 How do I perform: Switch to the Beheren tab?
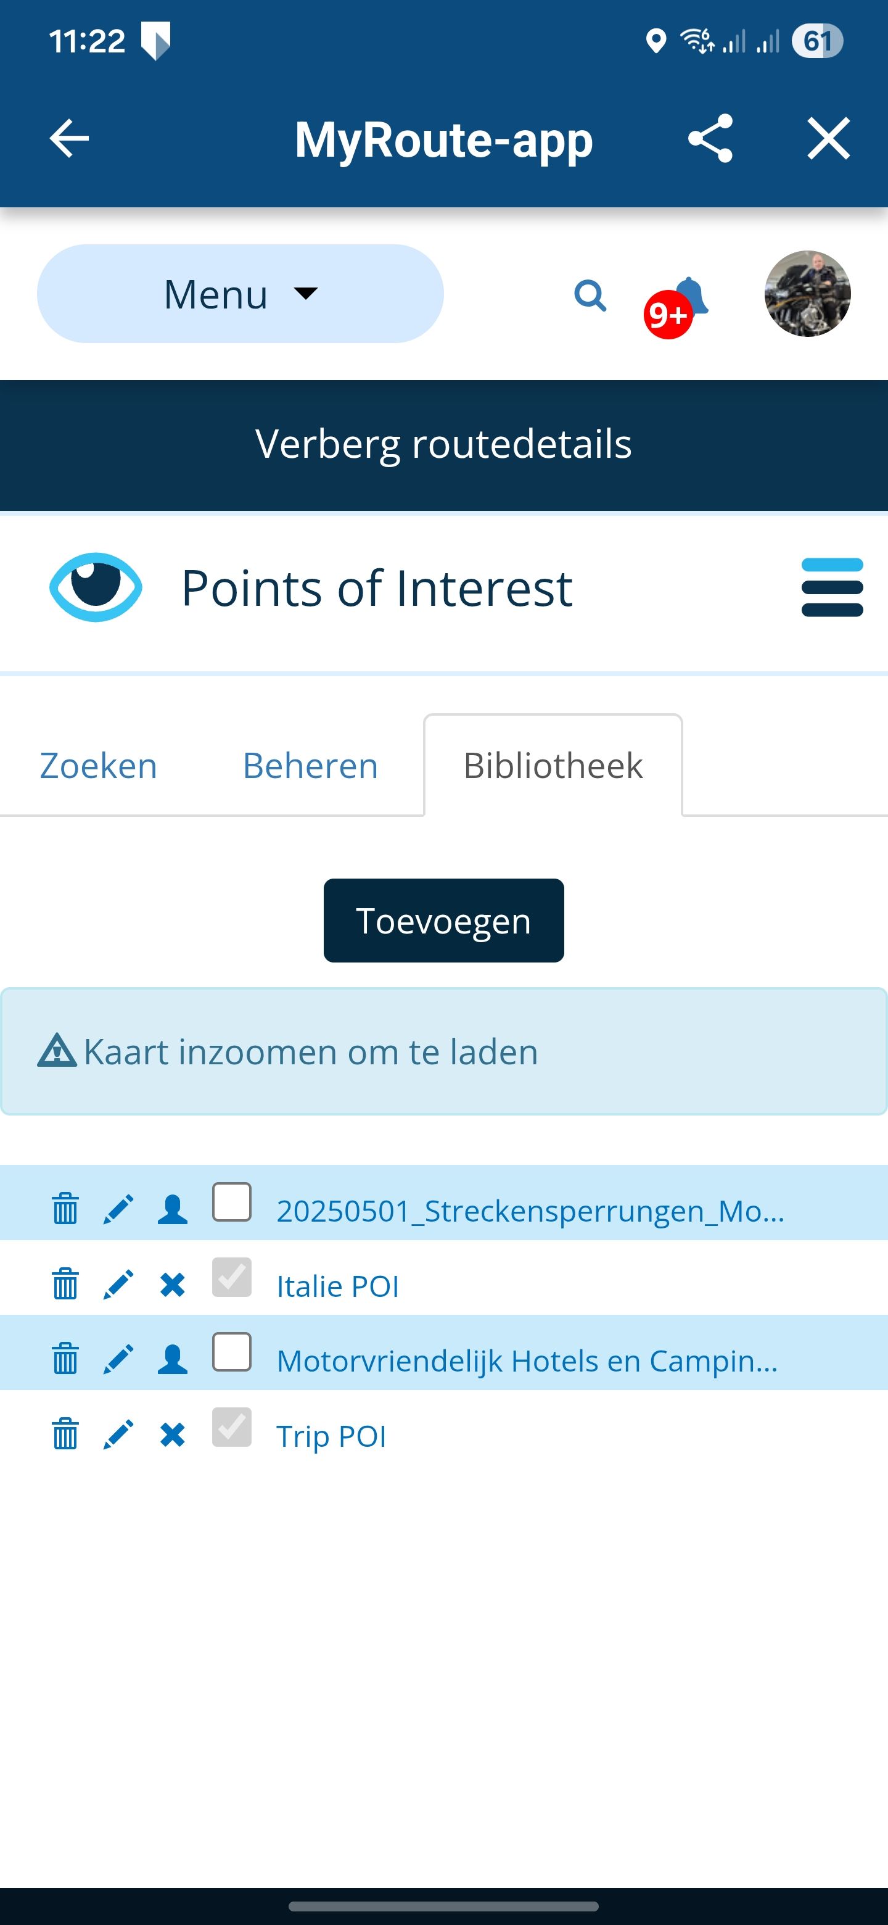click(x=310, y=765)
